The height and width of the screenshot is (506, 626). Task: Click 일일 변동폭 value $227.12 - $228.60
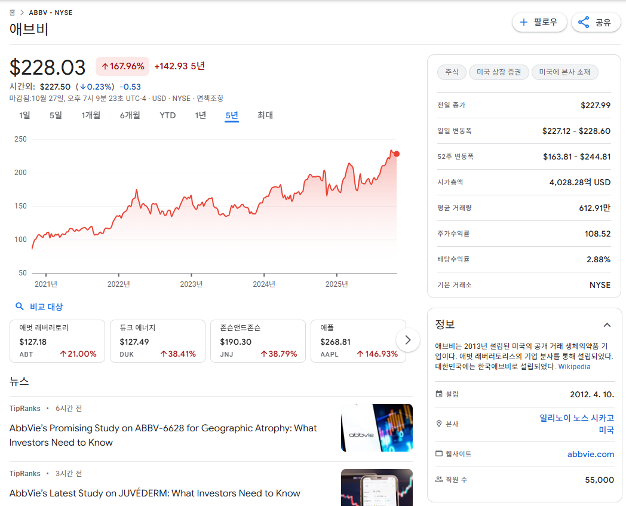576,131
